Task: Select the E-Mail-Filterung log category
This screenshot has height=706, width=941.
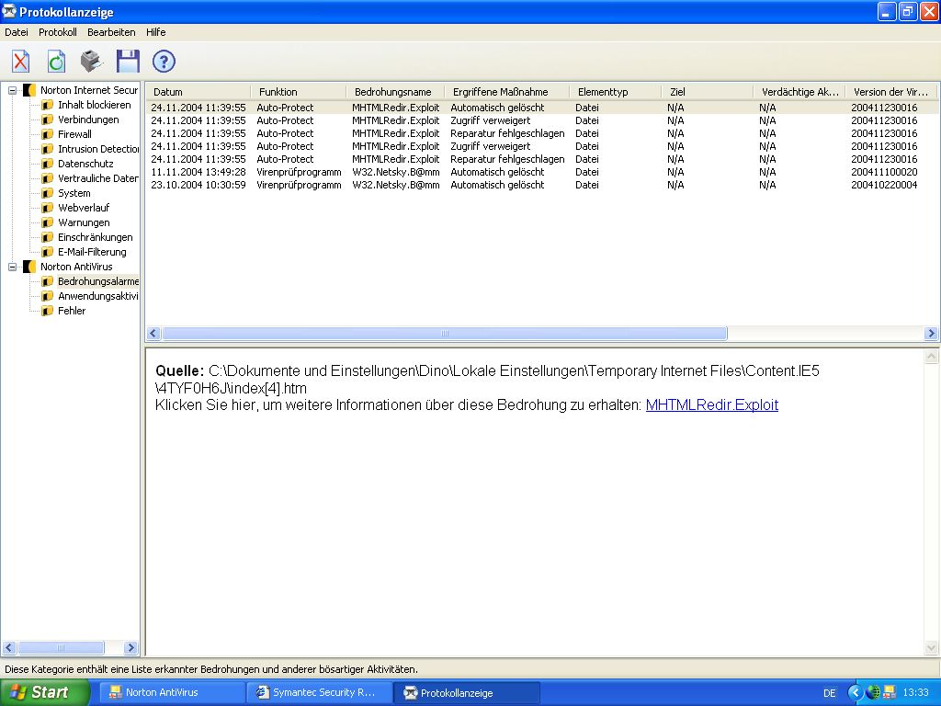Action: [x=92, y=252]
